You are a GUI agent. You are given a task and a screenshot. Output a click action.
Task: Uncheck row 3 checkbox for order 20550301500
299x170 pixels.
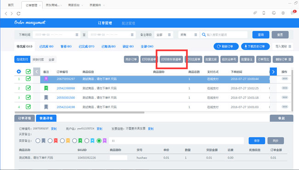point(28,98)
